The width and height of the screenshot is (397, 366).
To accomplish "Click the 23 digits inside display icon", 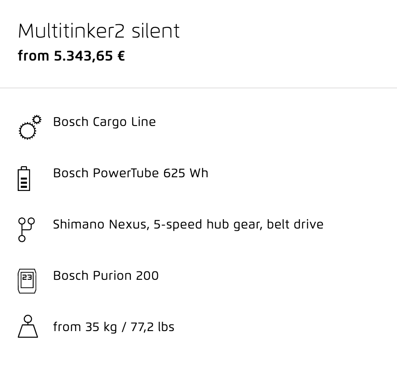I will [27, 278].
